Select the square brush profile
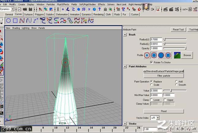This screenshot has height=133, width=198. 168,55
